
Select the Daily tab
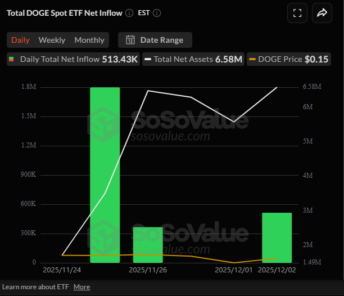(21, 40)
